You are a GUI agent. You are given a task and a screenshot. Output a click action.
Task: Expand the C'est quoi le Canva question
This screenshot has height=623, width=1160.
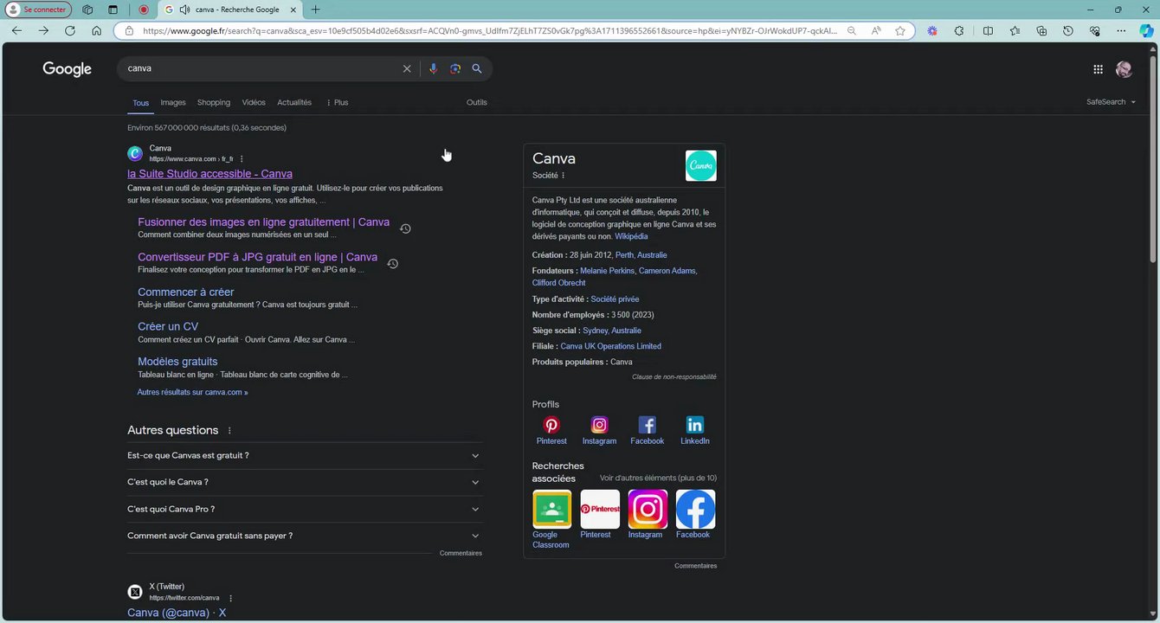click(304, 482)
